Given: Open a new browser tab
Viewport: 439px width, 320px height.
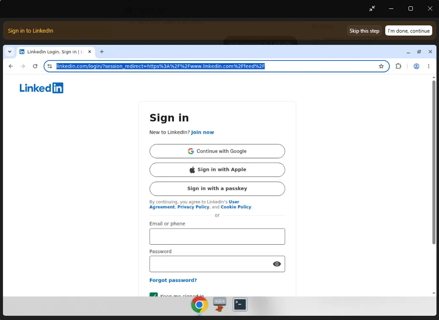Looking at the screenshot, I should point(102,52).
